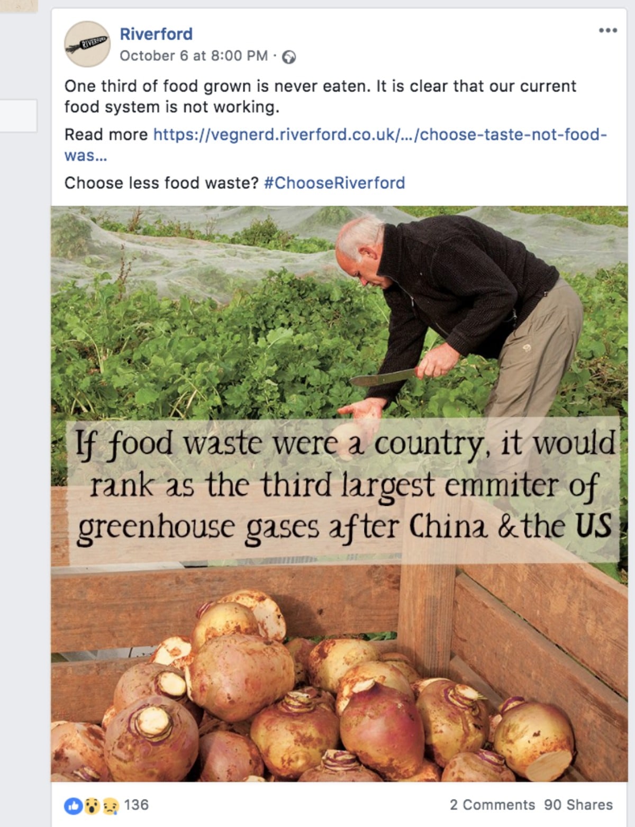
Task: Click the Public globe privacy icon
Action: click(x=289, y=57)
